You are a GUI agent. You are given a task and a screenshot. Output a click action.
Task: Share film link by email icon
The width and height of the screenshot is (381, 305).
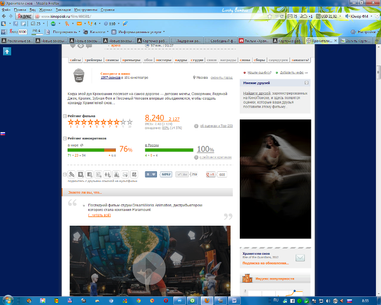click(125, 174)
